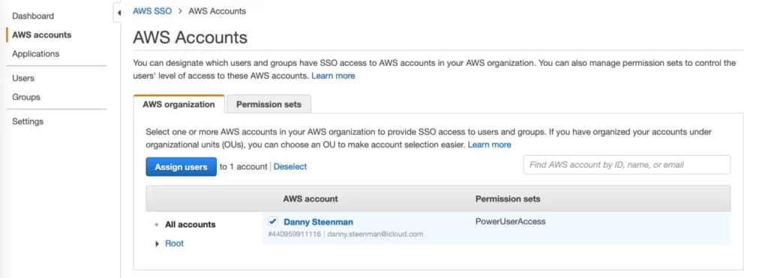
Task: Click the 'to 1 account' text
Action: coord(244,167)
